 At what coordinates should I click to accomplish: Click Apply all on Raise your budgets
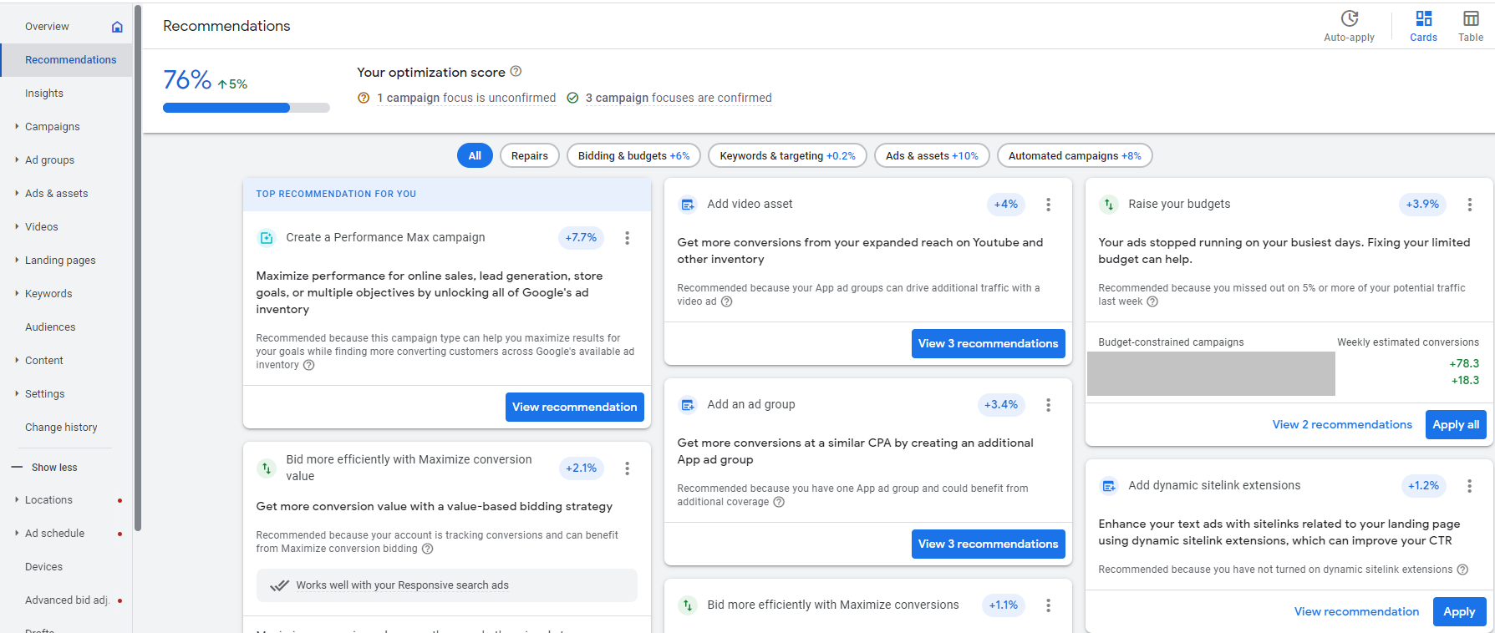pos(1455,425)
